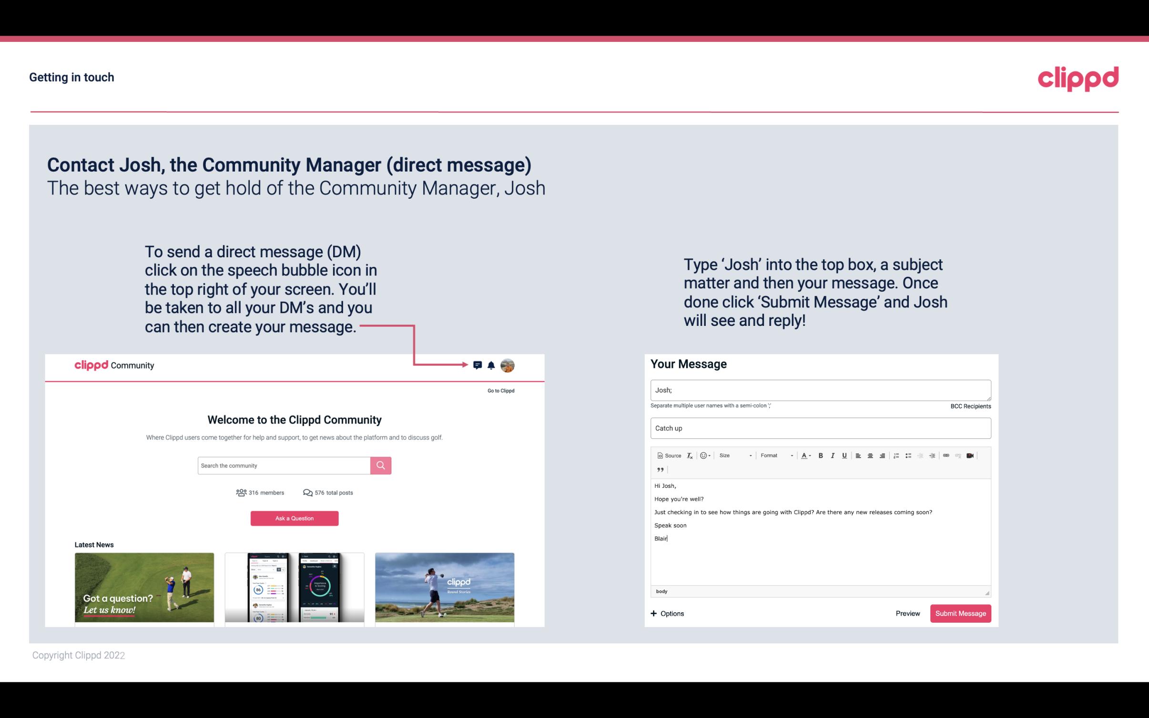This screenshot has height=718, width=1149.
Task: Click the italic formatting I icon
Action: click(x=832, y=455)
